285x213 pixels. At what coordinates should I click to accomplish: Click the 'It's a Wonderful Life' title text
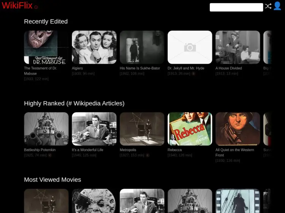(x=87, y=150)
